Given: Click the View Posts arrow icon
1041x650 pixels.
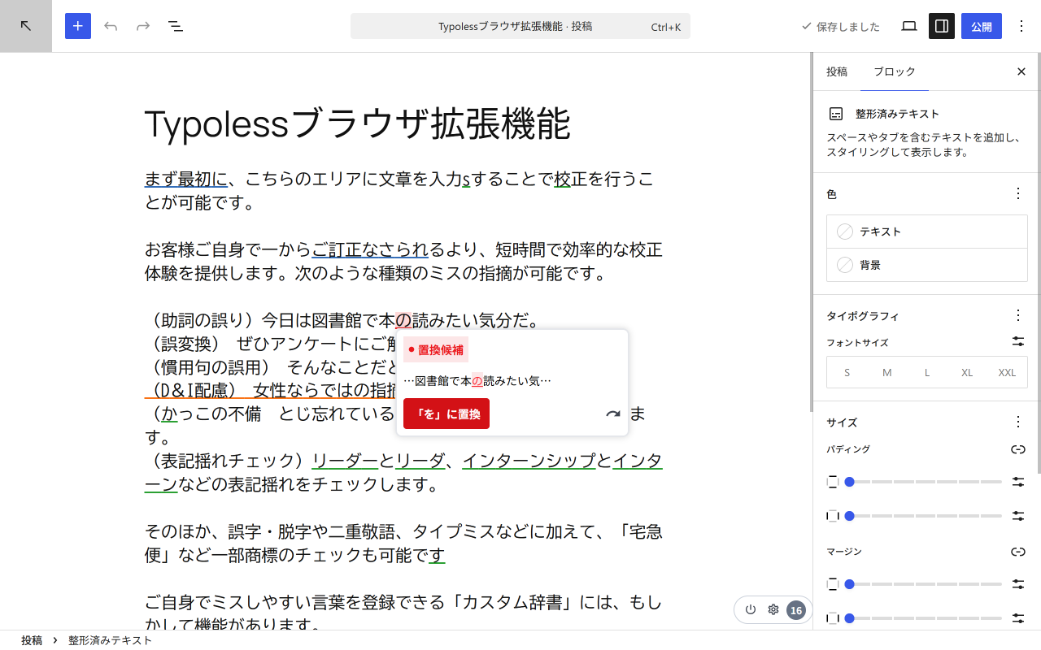Looking at the screenshot, I should point(26,26).
